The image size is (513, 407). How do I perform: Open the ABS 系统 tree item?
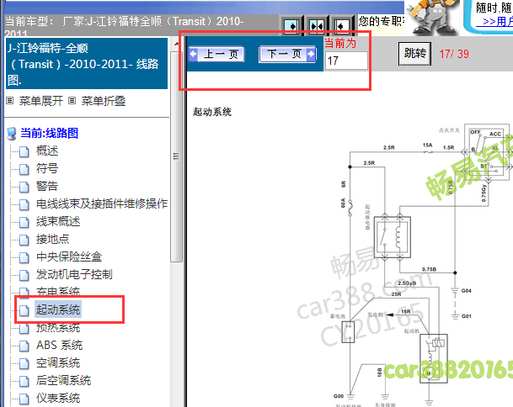pos(60,346)
